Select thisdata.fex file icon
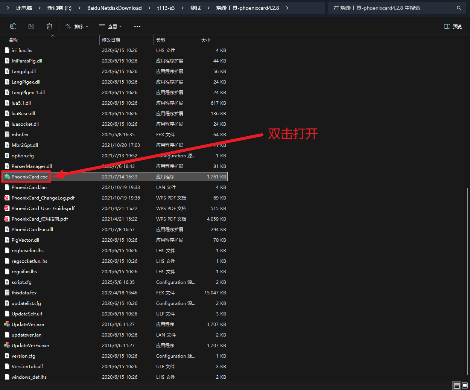Screen dimensions: 470x390 click(x=7, y=292)
